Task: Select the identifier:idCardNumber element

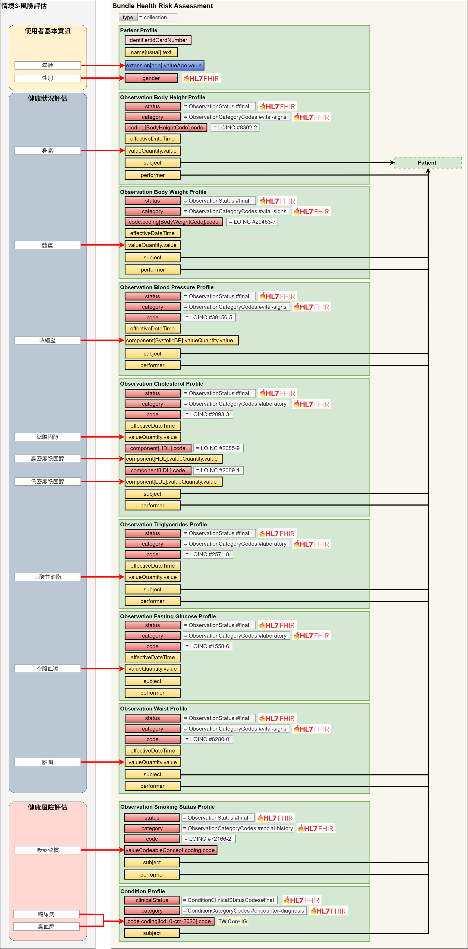Action: (158, 40)
